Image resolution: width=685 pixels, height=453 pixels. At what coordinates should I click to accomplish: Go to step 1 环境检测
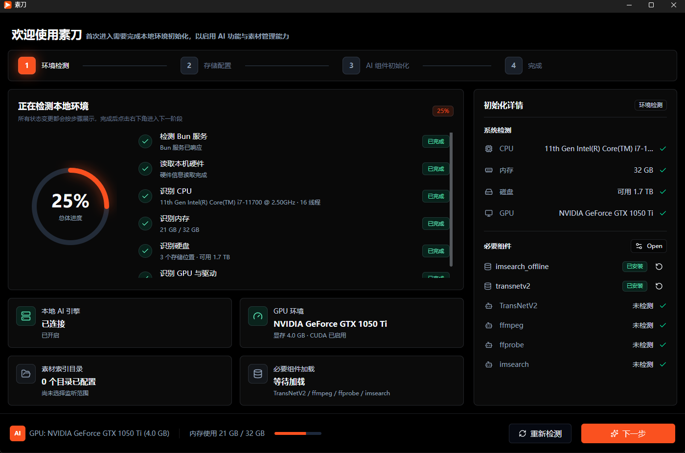pos(44,66)
